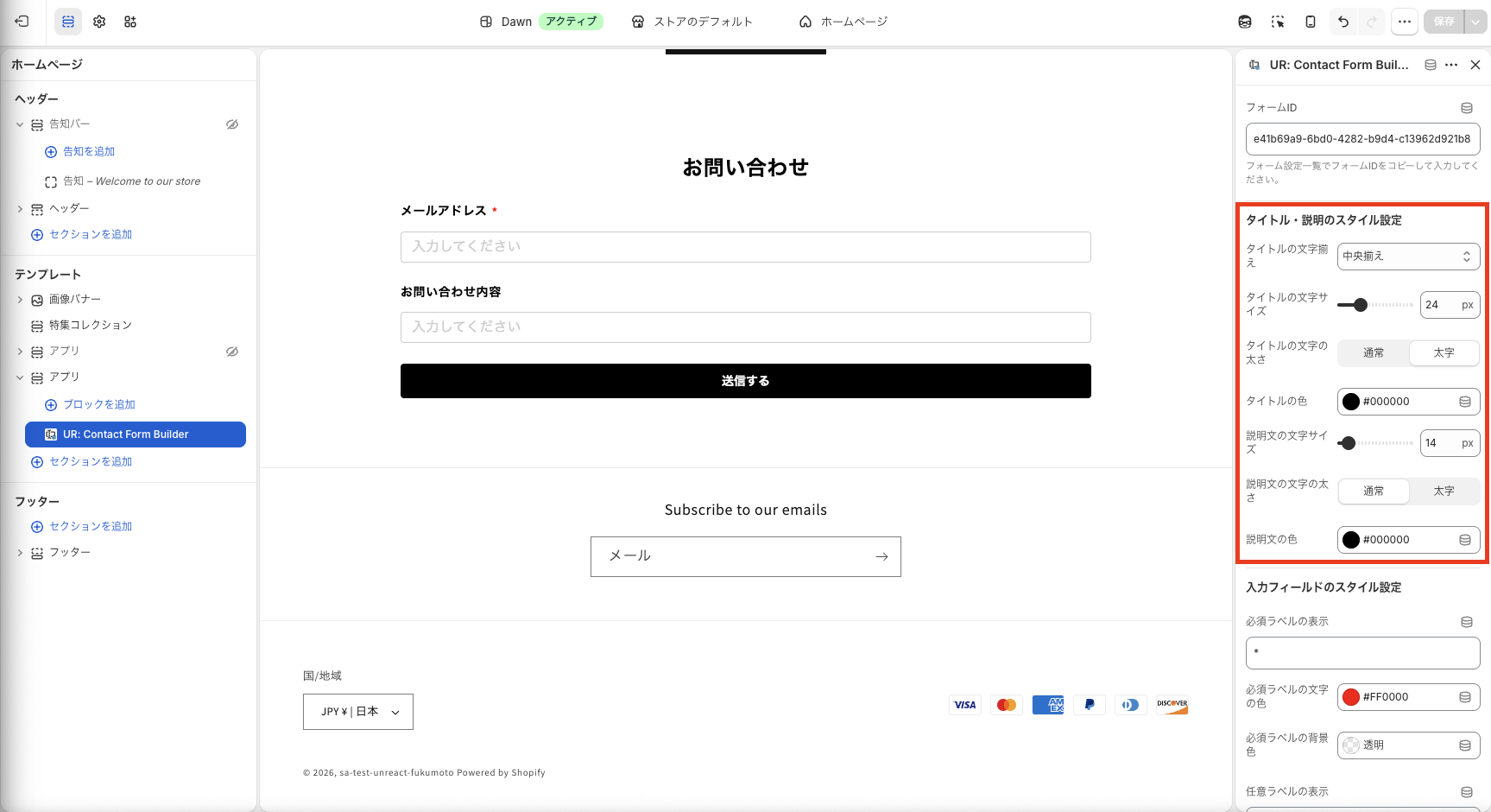This screenshot has width=1491, height=812.
Task: Click the お問い合わせ内容 input in preview
Action: 746,327
